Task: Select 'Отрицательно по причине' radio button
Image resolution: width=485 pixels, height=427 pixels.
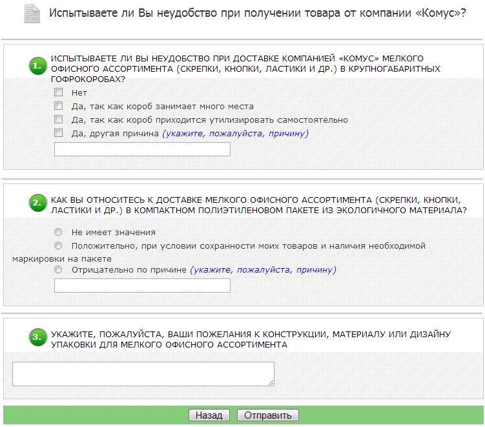Action: click(x=58, y=269)
